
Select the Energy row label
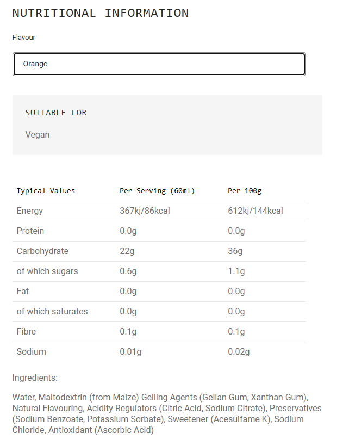30,211
